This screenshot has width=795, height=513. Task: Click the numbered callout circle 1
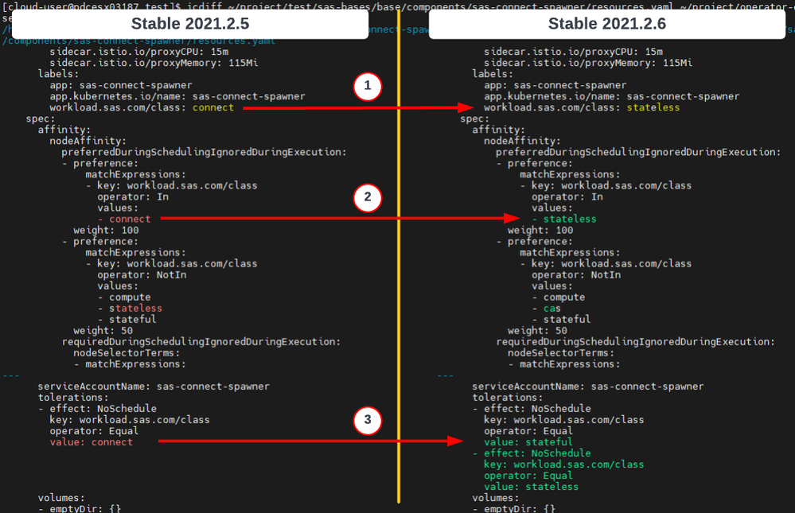[x=366, y=85]
